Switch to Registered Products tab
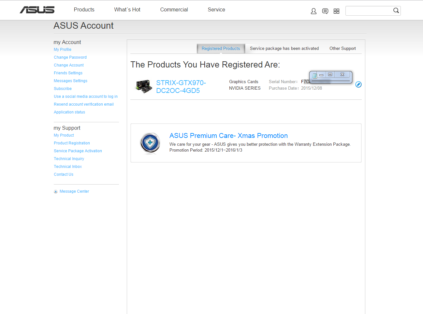The width and height of the screenshot is (423, 314). pos(221,48)
